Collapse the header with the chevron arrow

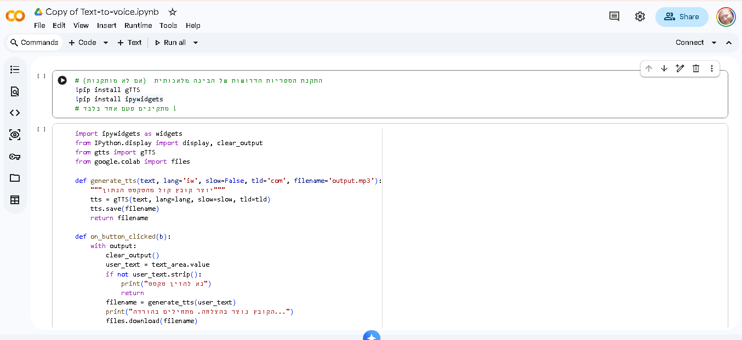pyautogui.click(x=729, y=43)
